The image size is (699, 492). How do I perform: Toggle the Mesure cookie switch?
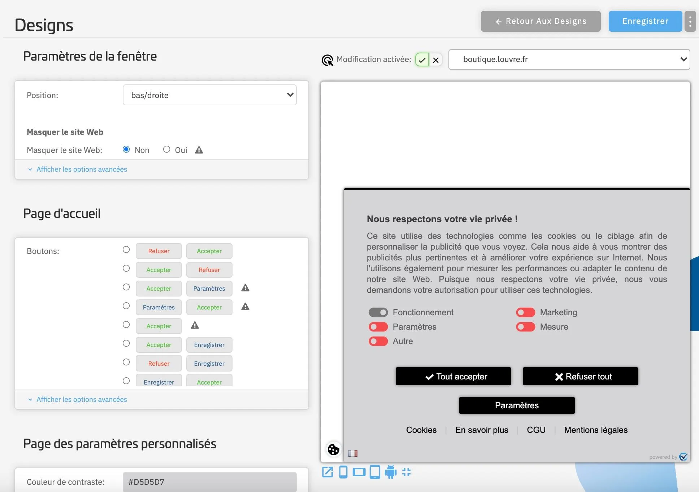[x=525, y=327]
